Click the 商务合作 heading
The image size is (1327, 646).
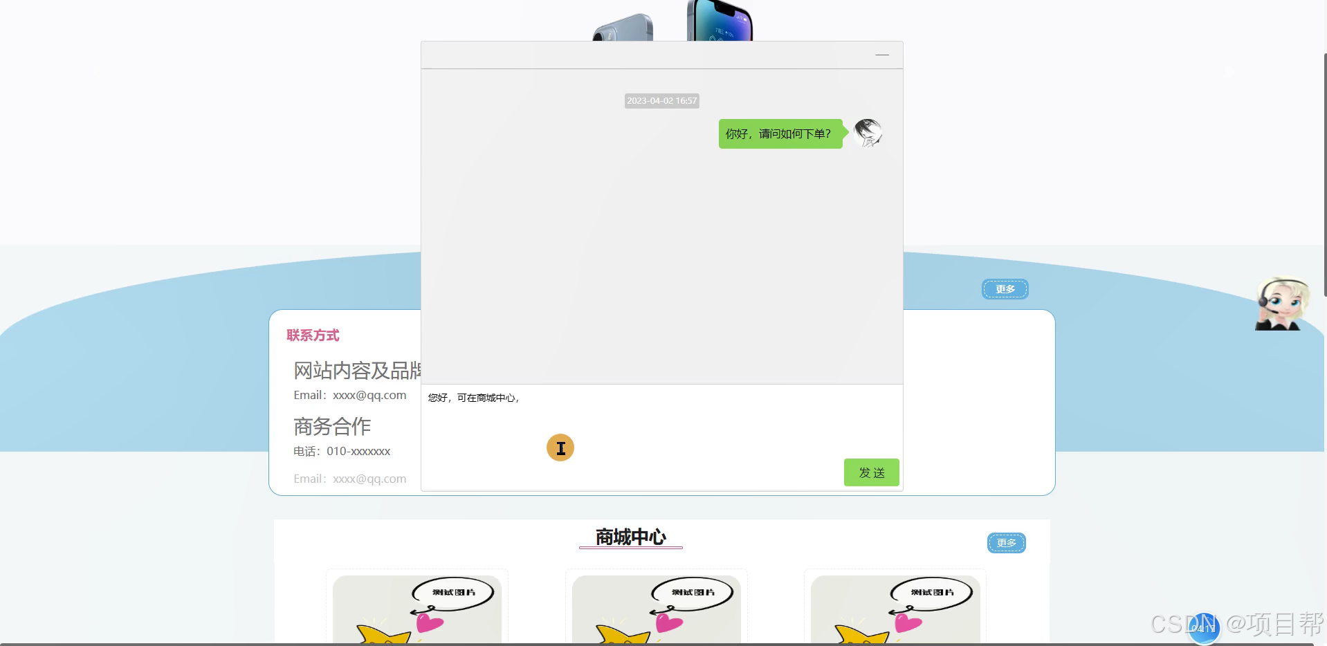332,427
